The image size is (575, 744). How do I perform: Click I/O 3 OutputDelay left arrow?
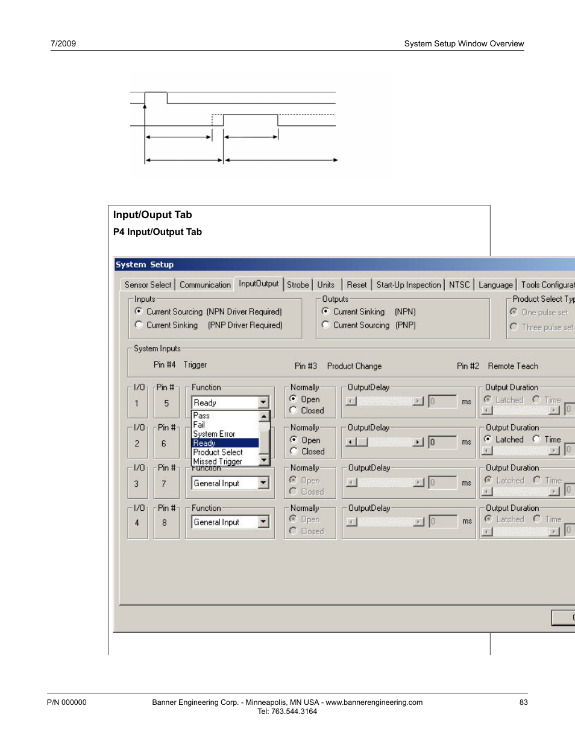click(352, 482)
